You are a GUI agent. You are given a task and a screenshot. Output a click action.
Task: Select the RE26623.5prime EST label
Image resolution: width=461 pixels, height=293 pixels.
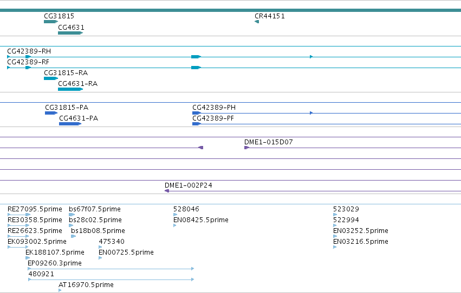coord(35,231)
